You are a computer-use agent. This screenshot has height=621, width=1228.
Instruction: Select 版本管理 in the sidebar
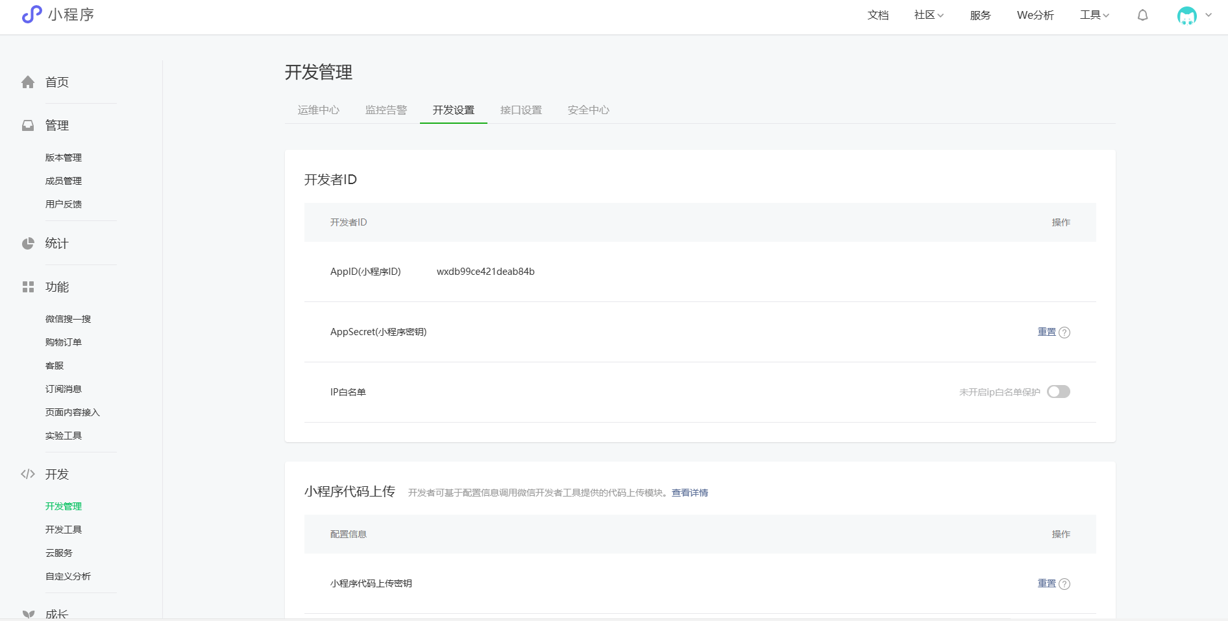(x=64, y=158)
